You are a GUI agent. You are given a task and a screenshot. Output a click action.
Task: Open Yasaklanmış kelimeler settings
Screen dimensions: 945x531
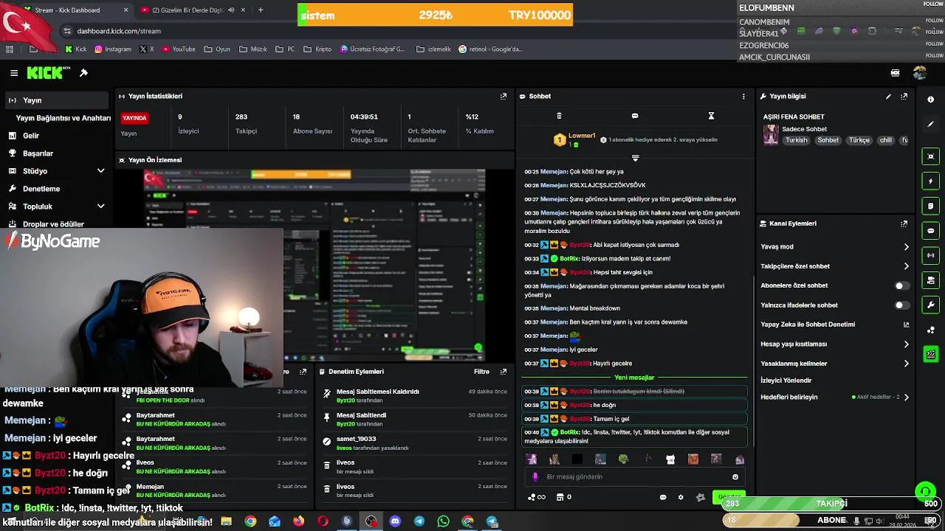[835, 364]
